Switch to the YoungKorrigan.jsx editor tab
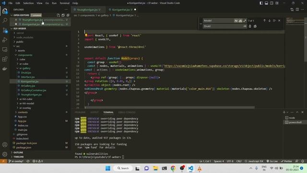Image resolution: width=307 pixels, height=173 pixels. click(88, 10)
